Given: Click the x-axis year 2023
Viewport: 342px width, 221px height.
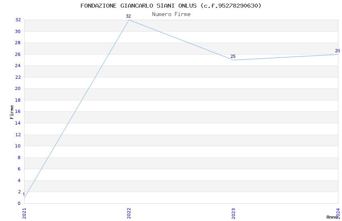Looking at the screenshot, I should tap(233, 213).
